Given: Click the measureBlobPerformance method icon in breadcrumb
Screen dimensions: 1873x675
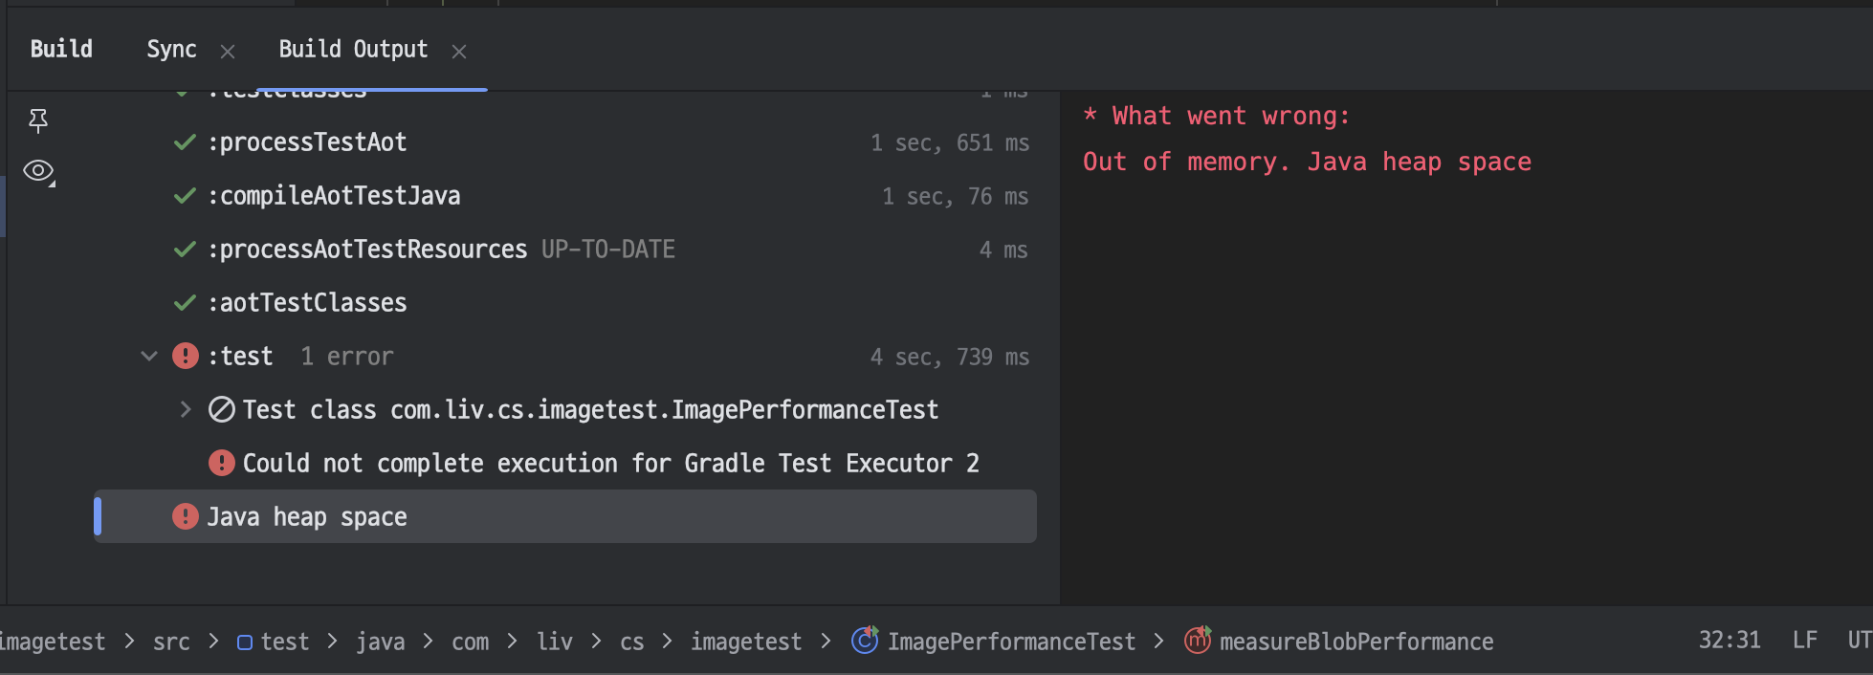Looking at the screenshot, I should click(x=1198, y=641).
